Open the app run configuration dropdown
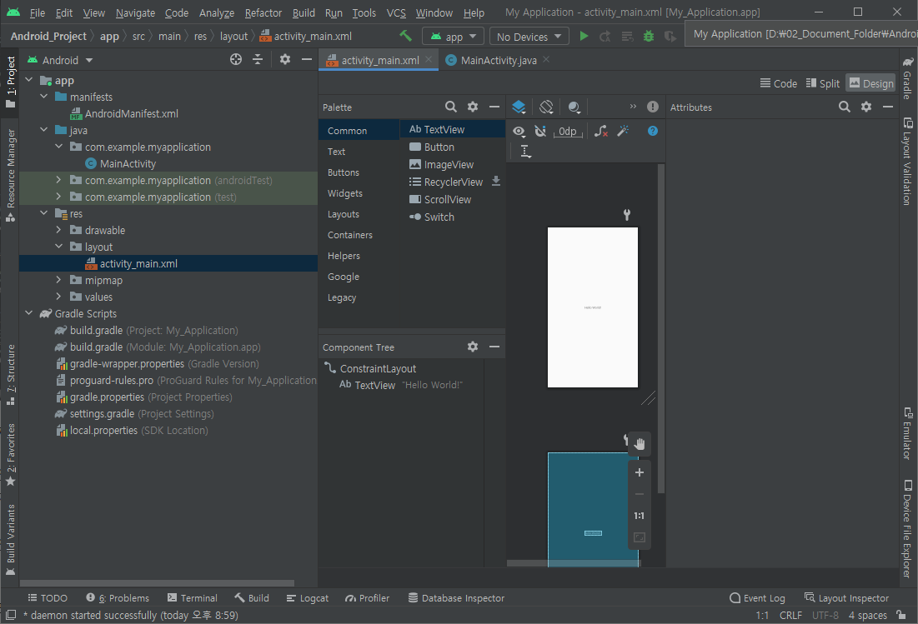 (453, 37)
